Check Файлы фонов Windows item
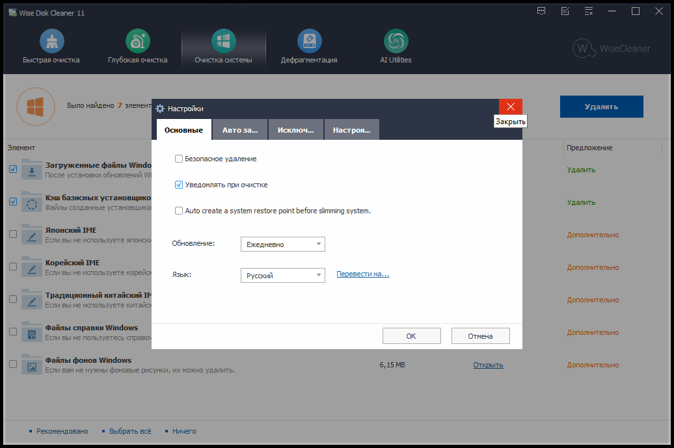This screenshot has width=674, height=448. click(13, 364)
